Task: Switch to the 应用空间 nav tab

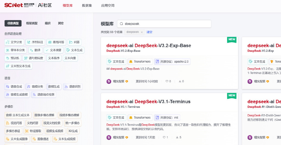Action: [x=108, y=5]
